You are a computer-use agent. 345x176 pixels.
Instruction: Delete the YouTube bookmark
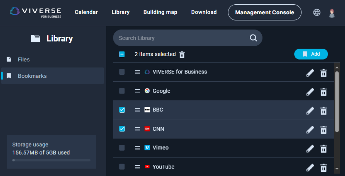pyautogui.click(x=323, y=168)
